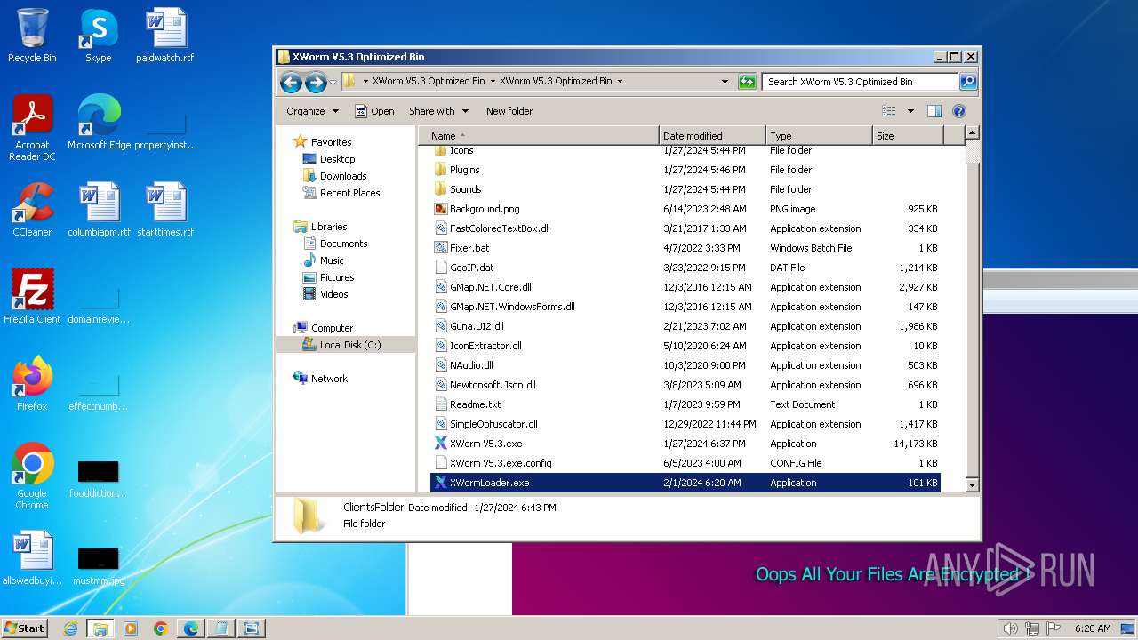Sort files by the Size column
Screen dimensions: 1138x640
click(908, 136)
